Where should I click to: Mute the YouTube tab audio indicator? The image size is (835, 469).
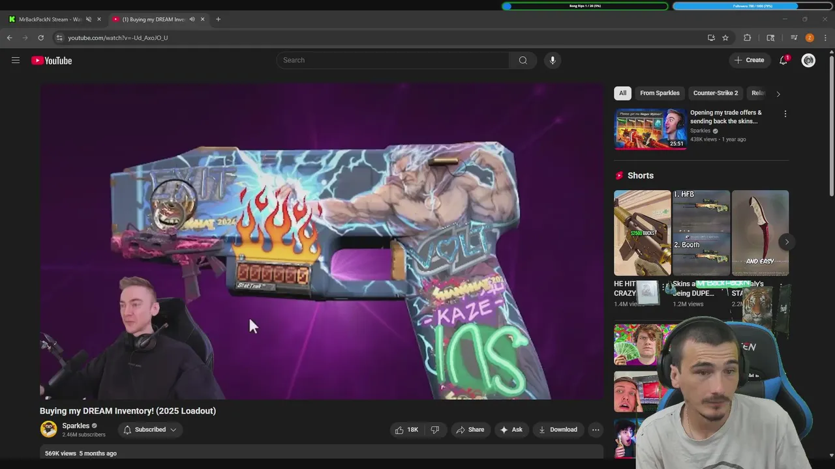click(x=192, y=20)
